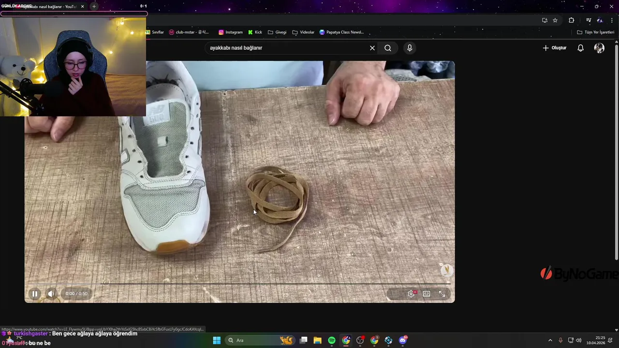Mute the video with the speaker icon
Viewport: 619px width, 348px height.
coord(51,293)
